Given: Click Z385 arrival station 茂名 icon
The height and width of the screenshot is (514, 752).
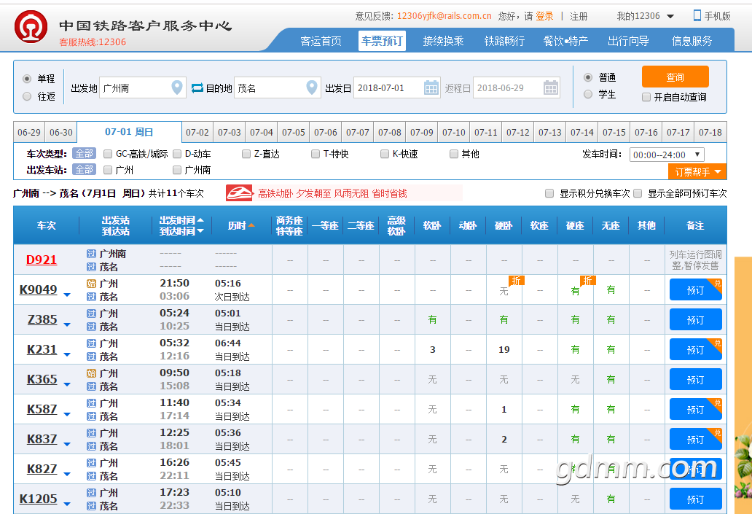Looking at the screenshot, I should (92, 327).
